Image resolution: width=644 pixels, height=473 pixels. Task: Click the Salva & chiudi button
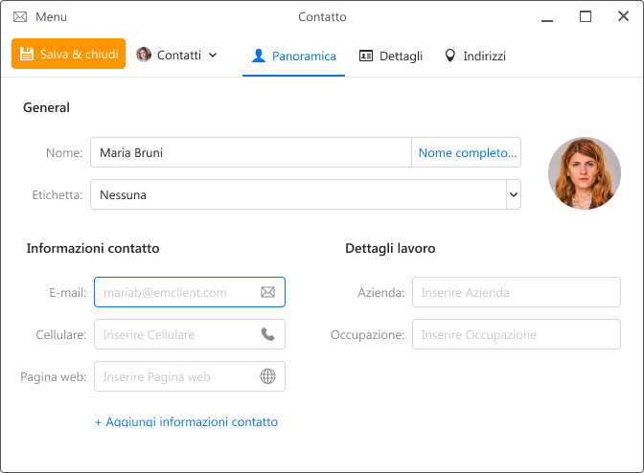point(69,54)
